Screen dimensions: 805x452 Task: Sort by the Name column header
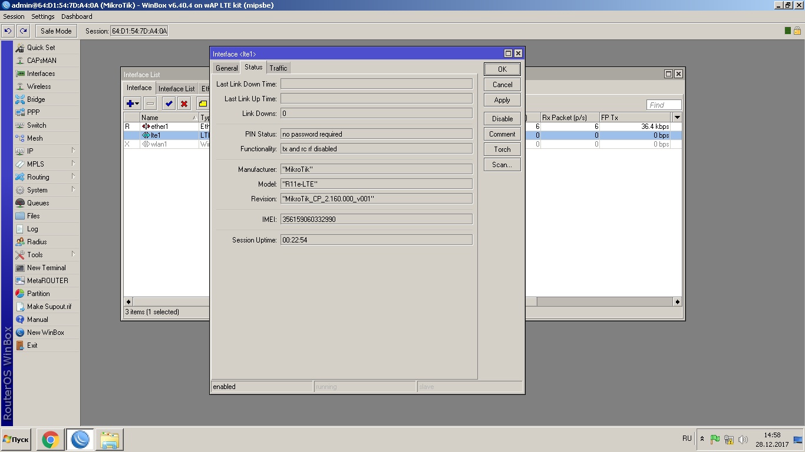pyautogui.click(x=169, y=118)
